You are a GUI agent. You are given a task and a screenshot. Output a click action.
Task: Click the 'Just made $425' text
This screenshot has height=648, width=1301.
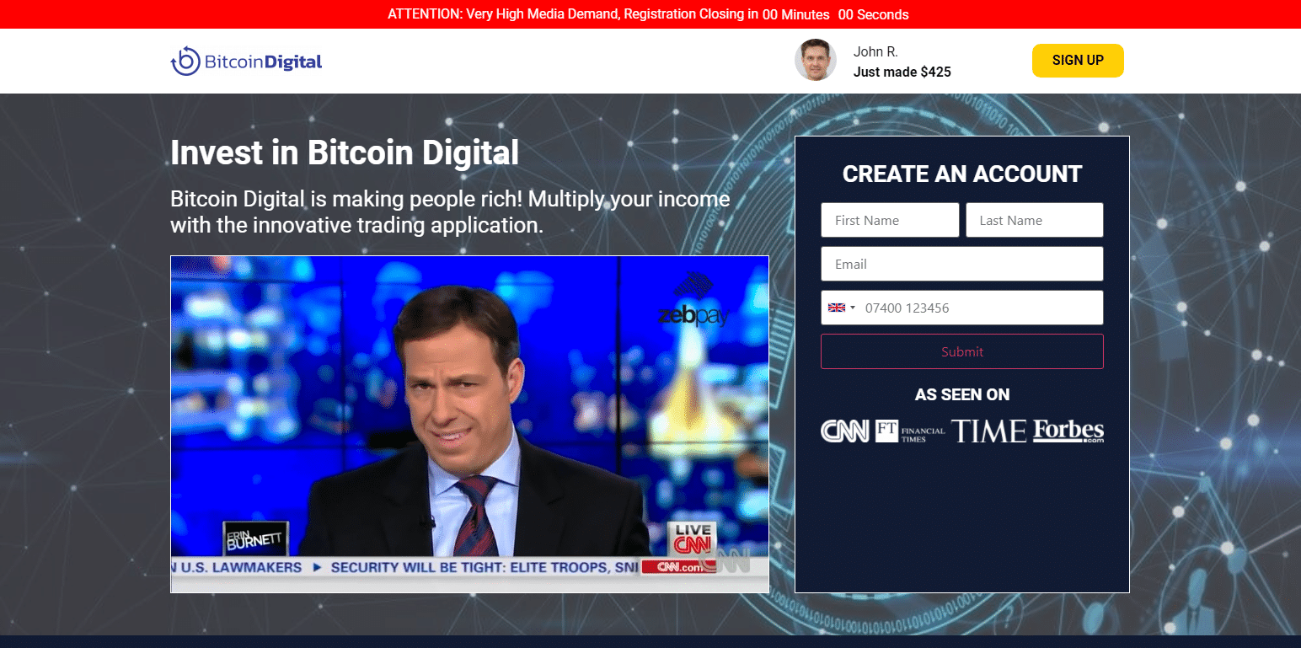click(x=902, y=72)
